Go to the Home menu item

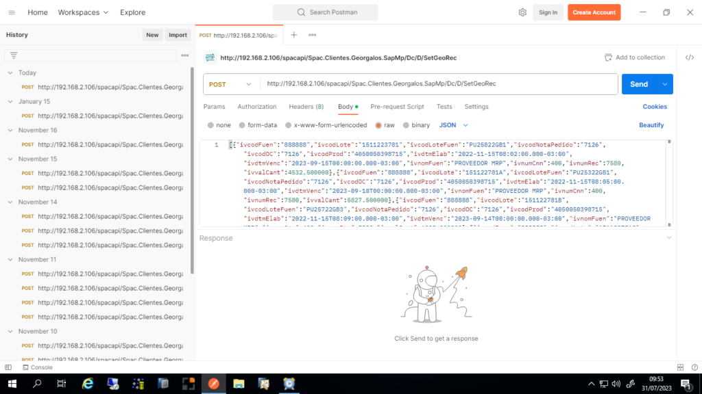(38, 12)
